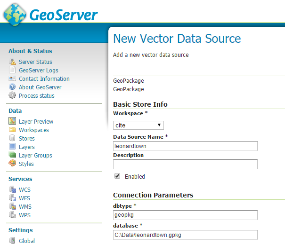285x244 pixels.
Task: Click the Data Source Name field
Action: coord(185,146)
